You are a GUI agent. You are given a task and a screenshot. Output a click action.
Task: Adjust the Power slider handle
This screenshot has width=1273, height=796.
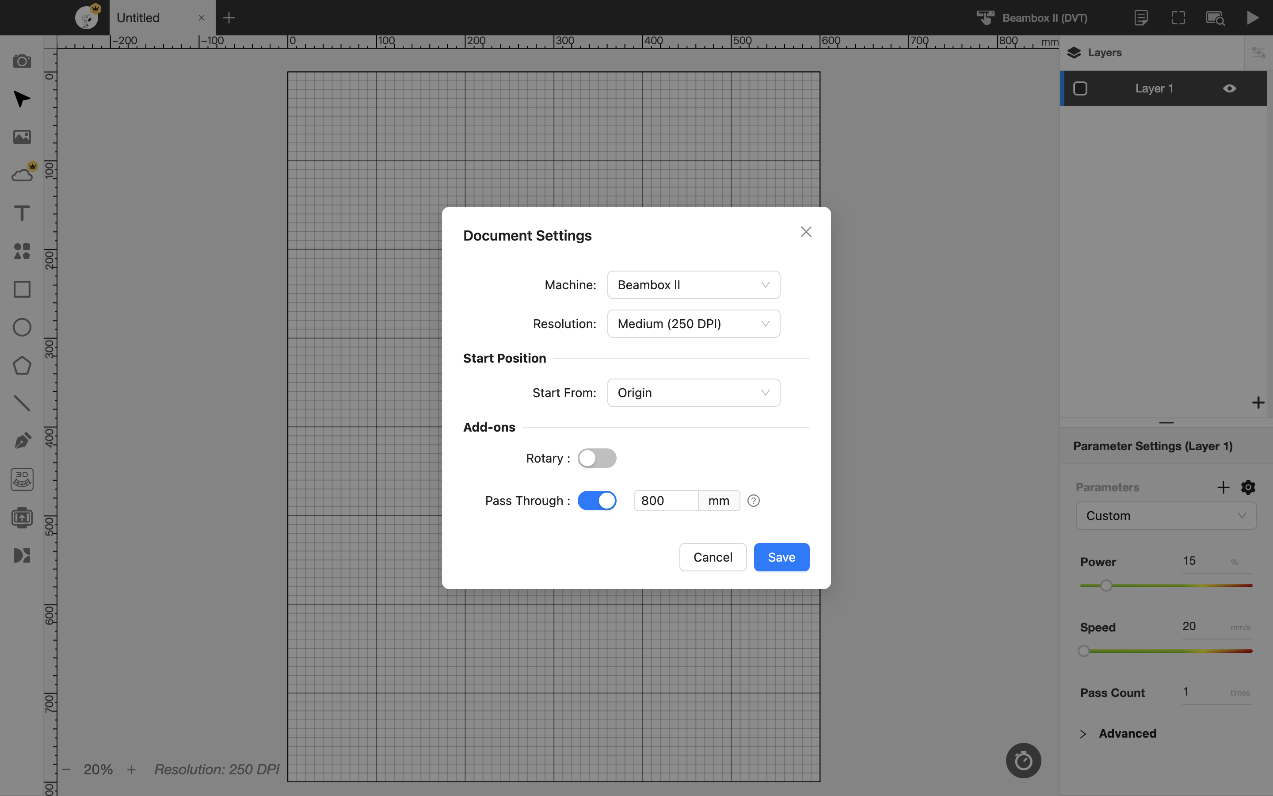pos(1106,586)
